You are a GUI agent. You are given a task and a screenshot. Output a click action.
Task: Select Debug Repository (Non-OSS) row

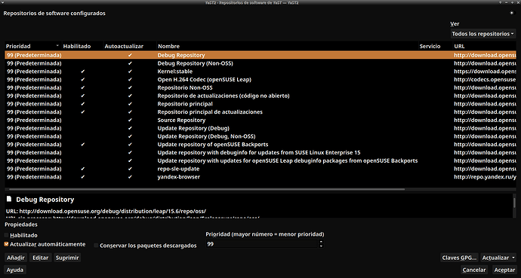click(260, 63)
